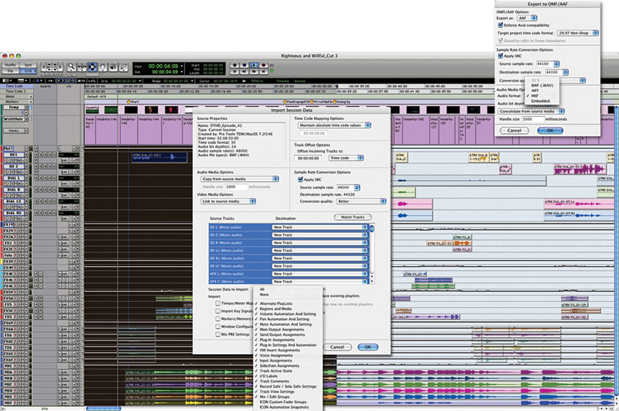619x411 pixels.
Task: Enable Spot edit mode
Action: (x=28, y=65)
